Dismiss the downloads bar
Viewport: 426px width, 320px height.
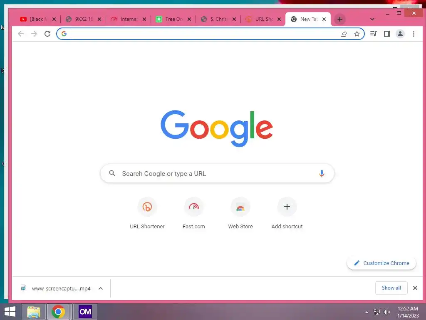coord(415,288)
